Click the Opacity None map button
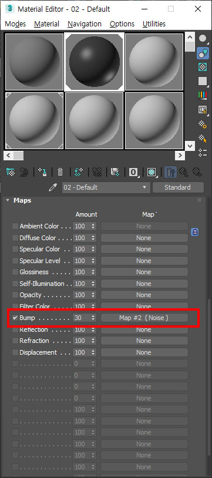 point(144,295)
